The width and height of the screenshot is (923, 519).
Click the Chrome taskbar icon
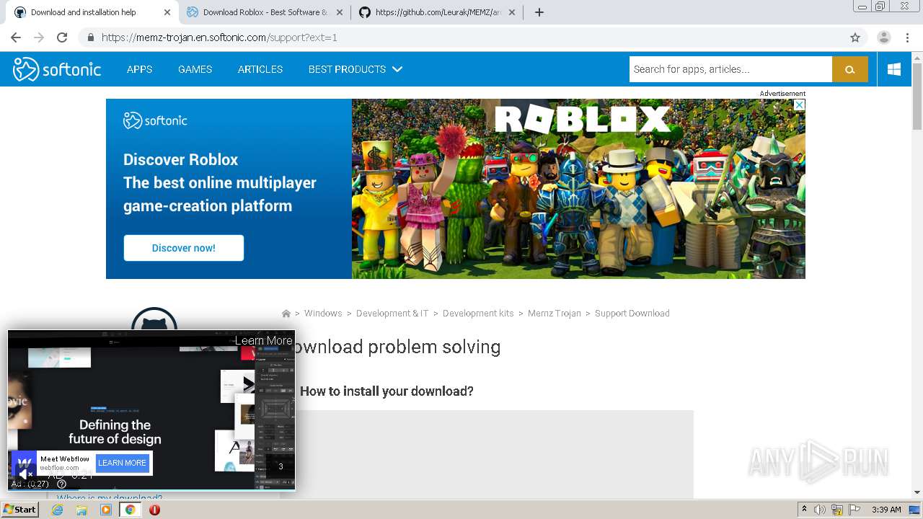pyautogui.click(x=130, y=510)
